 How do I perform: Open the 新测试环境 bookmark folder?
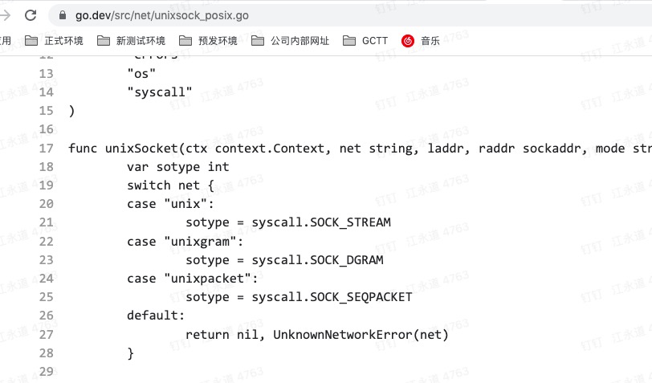click(131, 41)
